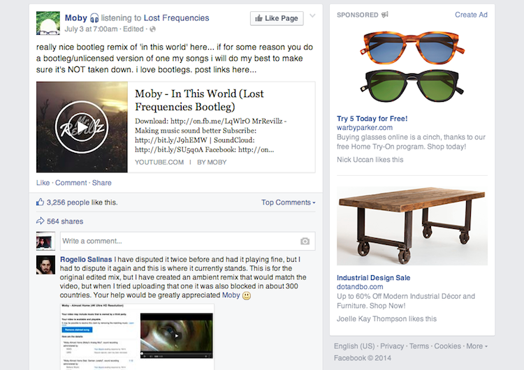Screen dimensions: 524x370
Task: Click the July 3 at 7:00am timestamp
Action: pos(92,29)
